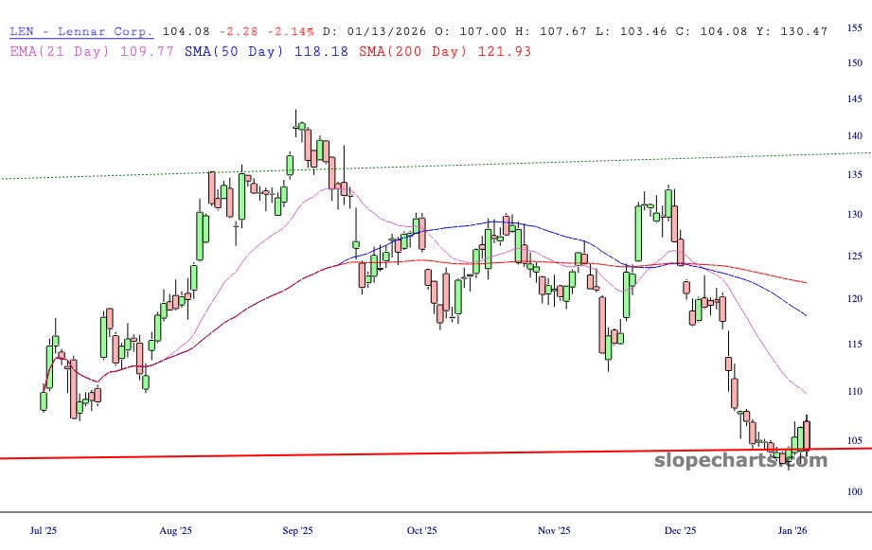
Task: Click the Aug '25 date axis label
Action: coord(176,530)
